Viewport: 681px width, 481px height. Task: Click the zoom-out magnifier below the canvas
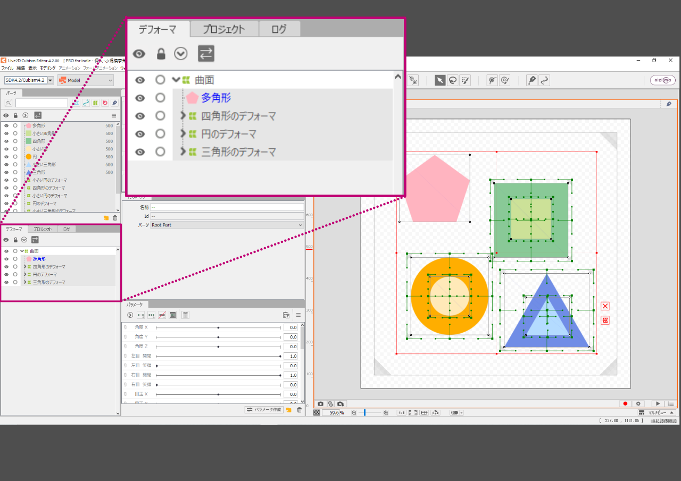pyautogui.click(x=354, y=412)
